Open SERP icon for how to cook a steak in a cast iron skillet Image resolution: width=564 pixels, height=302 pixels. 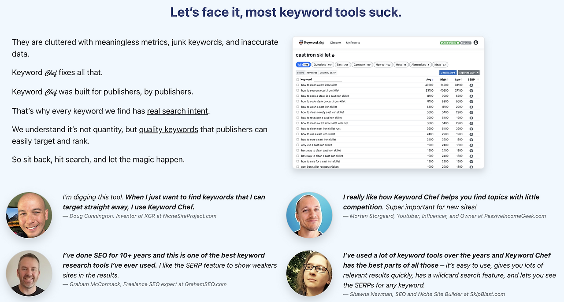pos(471,96)
